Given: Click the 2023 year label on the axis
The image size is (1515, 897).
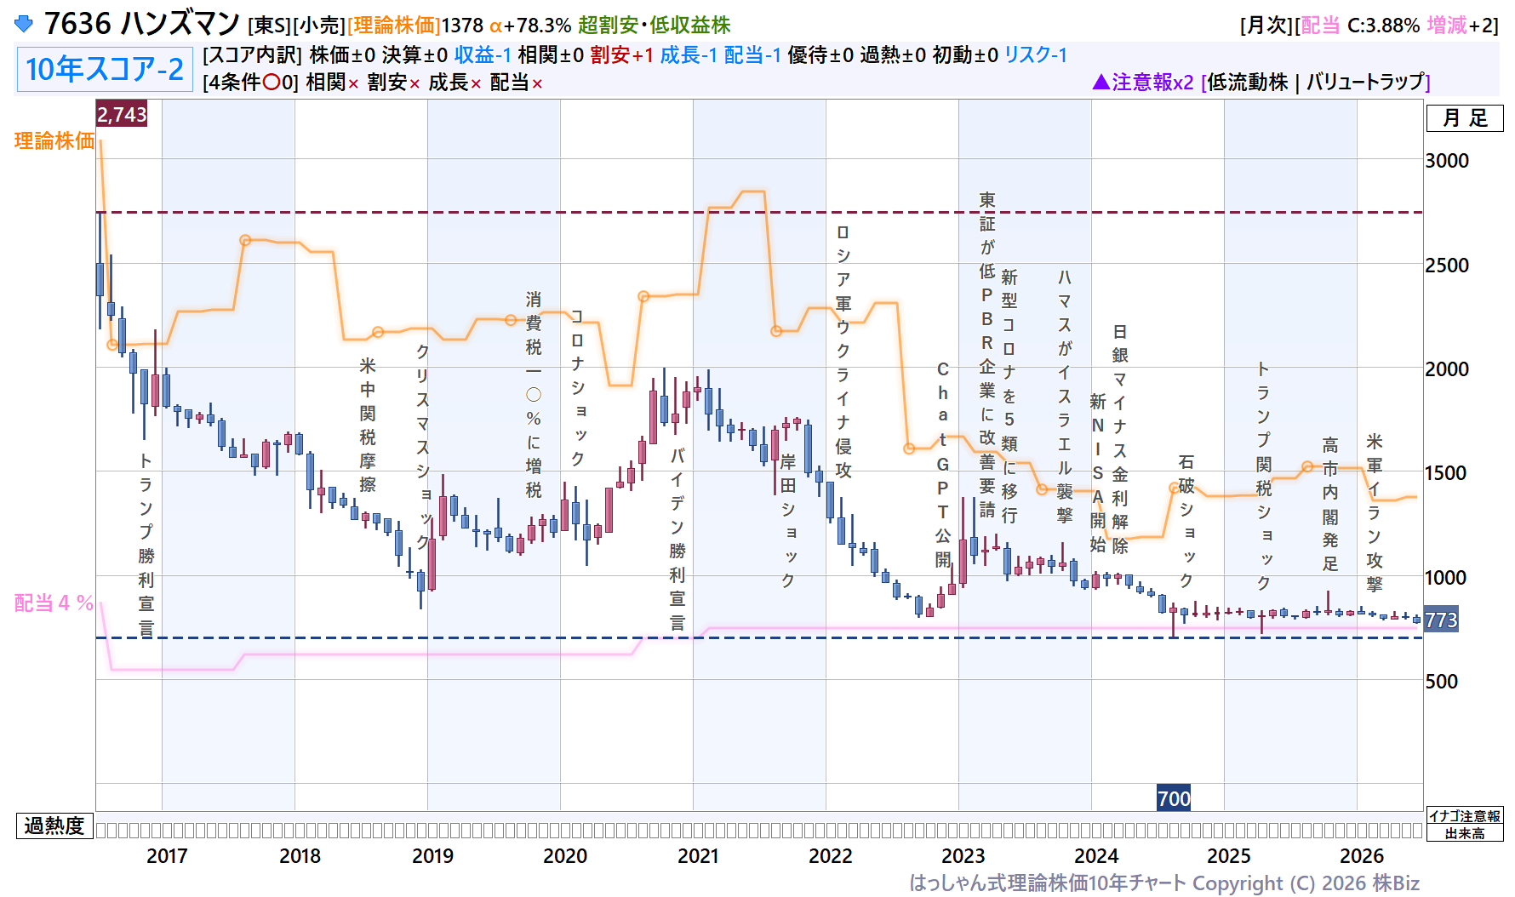Looking at the screenshot, I should [963, 856].
